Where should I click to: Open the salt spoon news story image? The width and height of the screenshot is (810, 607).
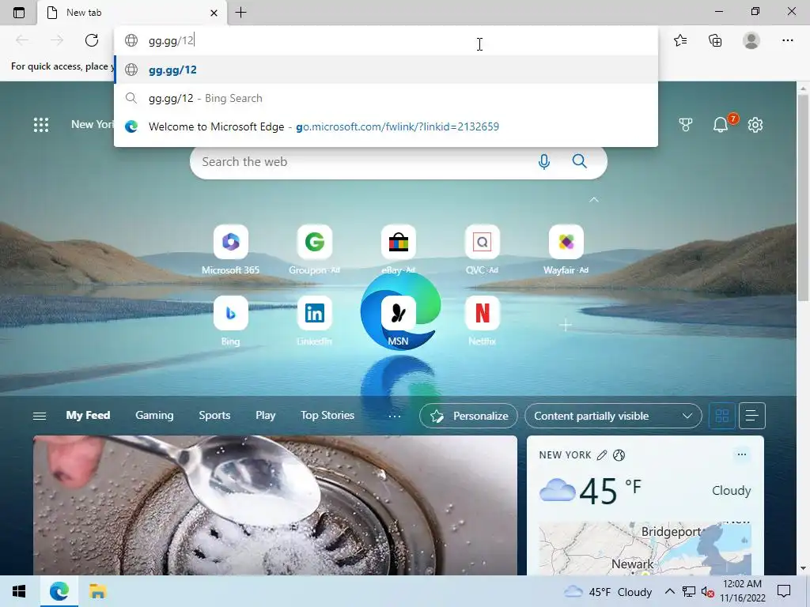point(274,505)
